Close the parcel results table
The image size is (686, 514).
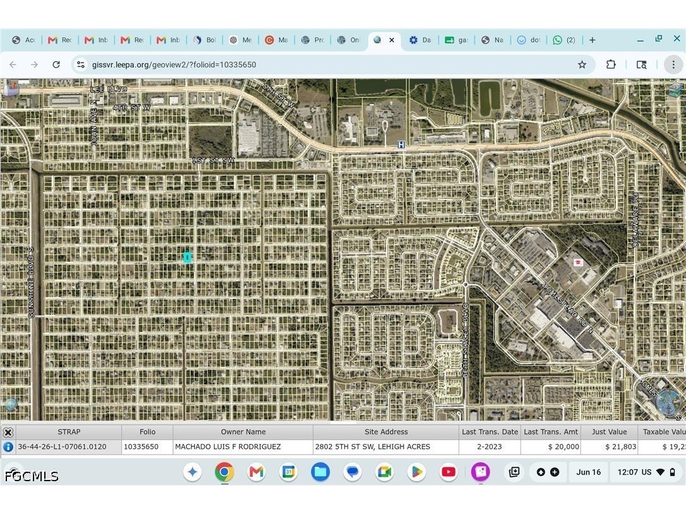tap(8, 432)
